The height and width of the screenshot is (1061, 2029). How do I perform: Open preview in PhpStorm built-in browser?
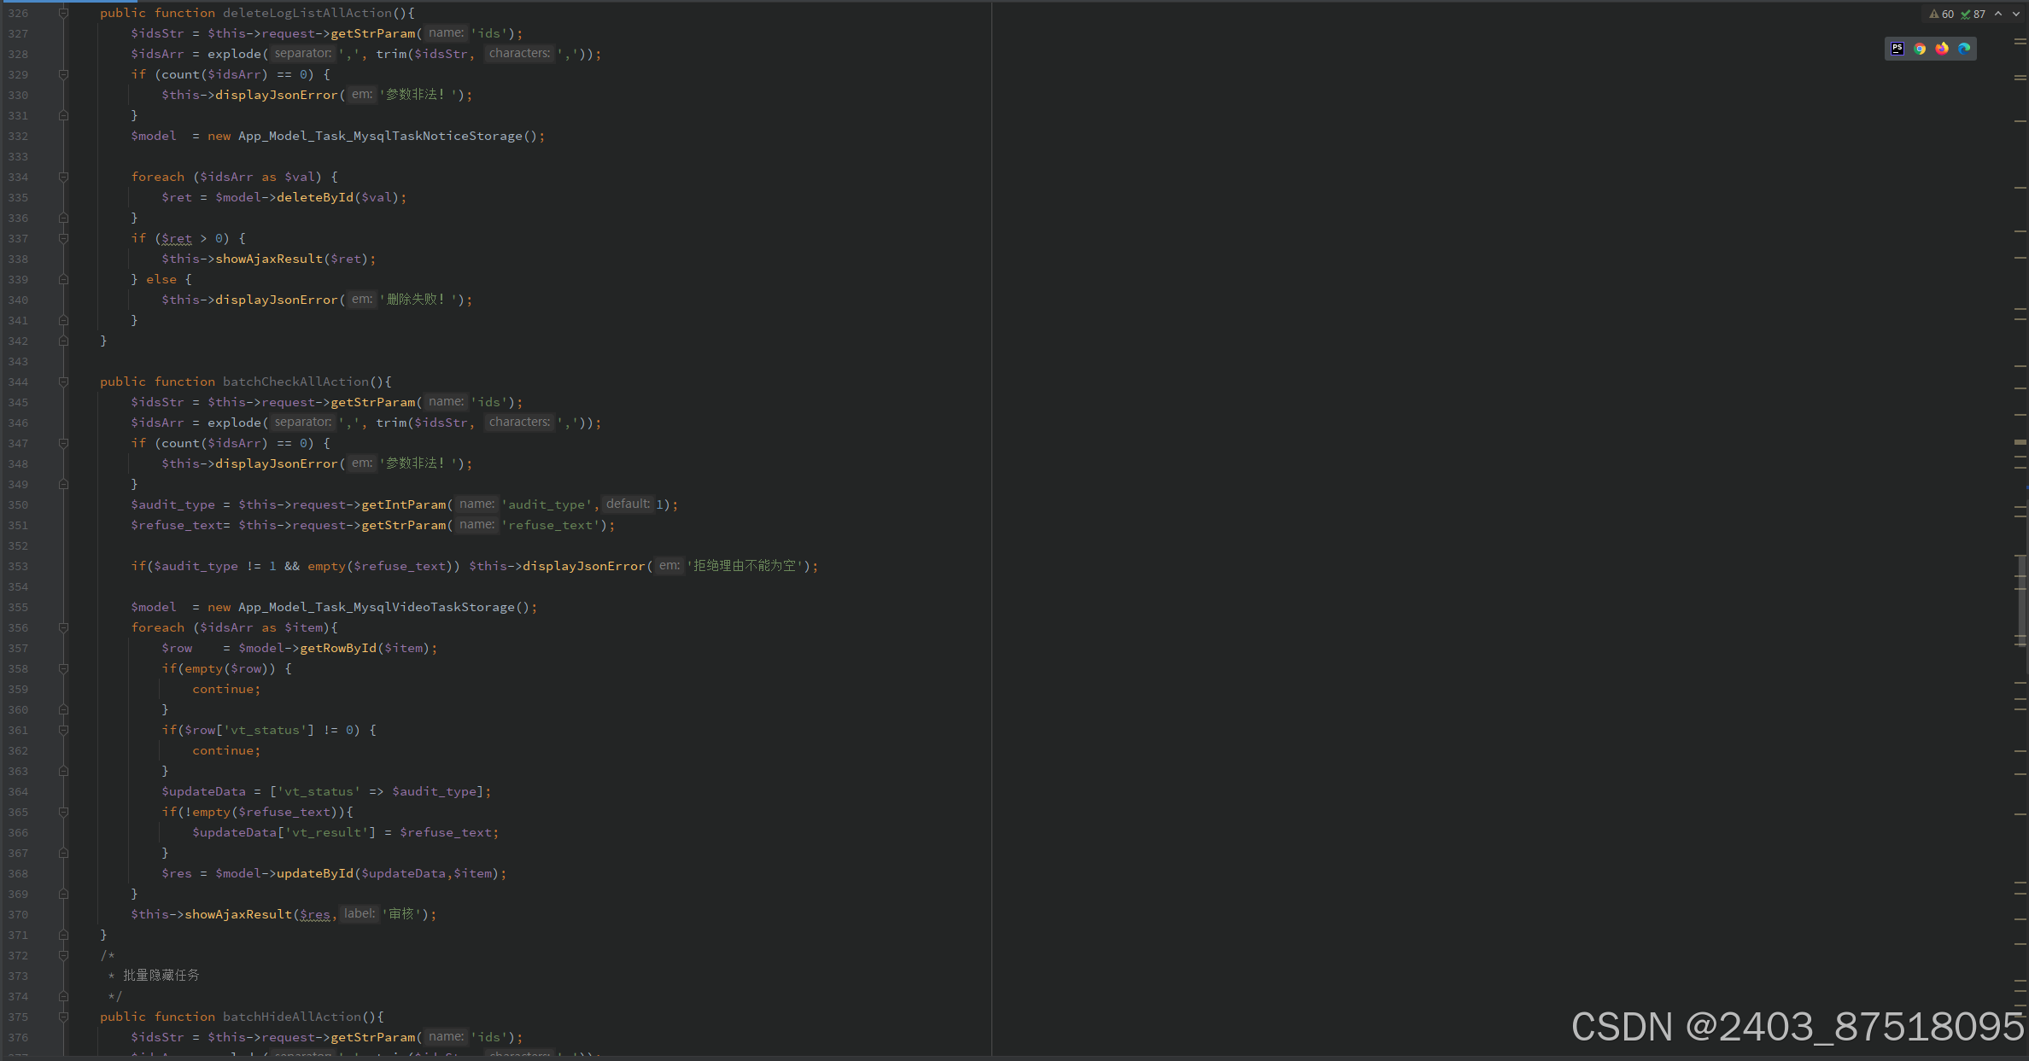click(1897, 49)
